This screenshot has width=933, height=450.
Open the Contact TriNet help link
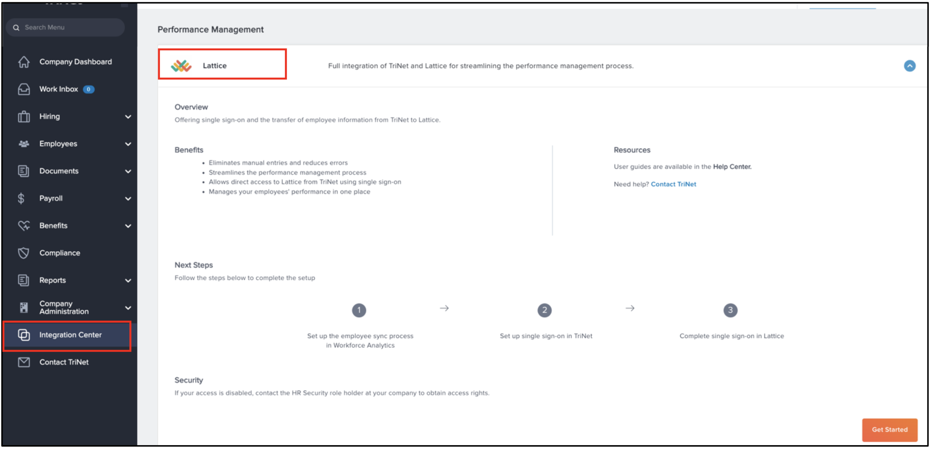tap(674, 184)
